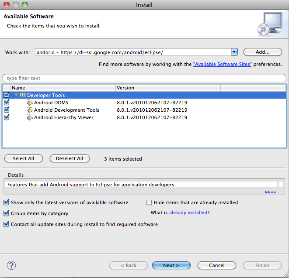Screen dimensions: 289x278
Task: Click the Version column header
Action: pyautogui.click(x=168, y=88)
